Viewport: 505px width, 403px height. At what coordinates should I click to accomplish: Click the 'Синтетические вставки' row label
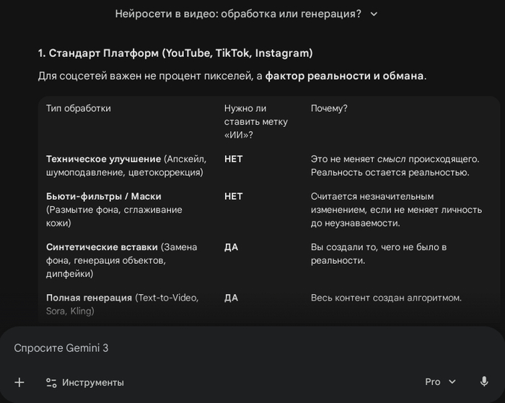102,247
